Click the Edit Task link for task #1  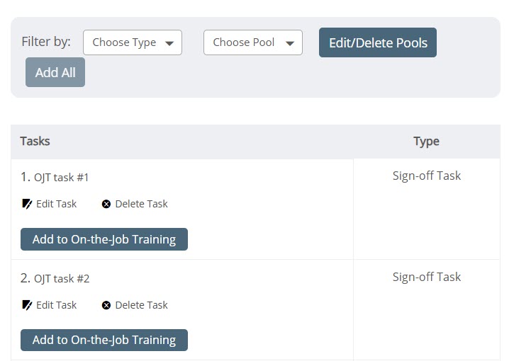click(56, 204)
